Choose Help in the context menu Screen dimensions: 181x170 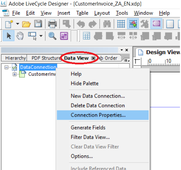76,74
